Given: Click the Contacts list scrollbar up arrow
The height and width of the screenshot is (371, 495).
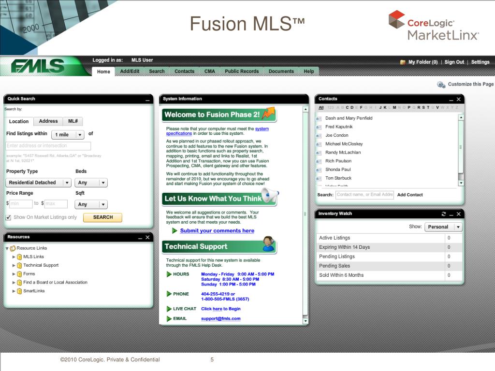Looking at the screenshot, I should tap(461, 117).
